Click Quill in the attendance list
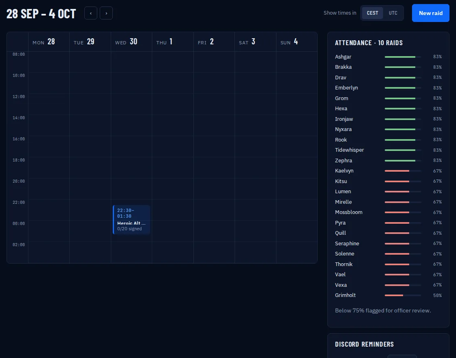Image resolution: width=456 pixels, height=358 pixels. click(340, 233)
